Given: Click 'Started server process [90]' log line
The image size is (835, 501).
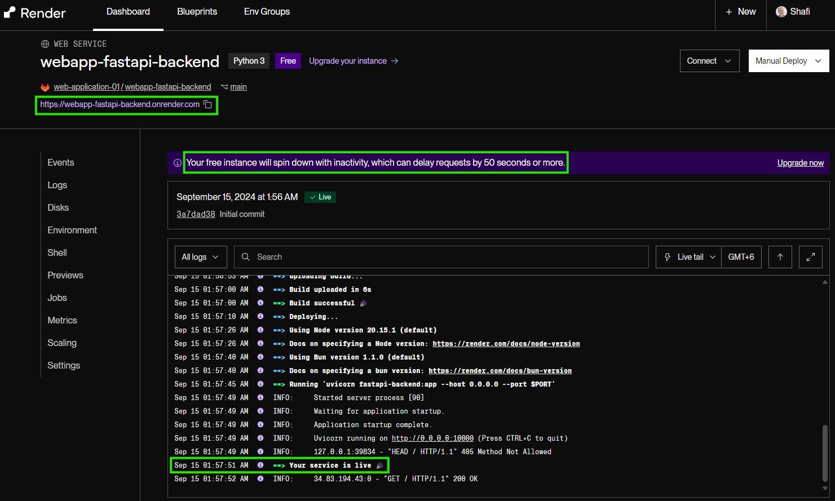Looking at the screenshot, I should pos(369,398).
